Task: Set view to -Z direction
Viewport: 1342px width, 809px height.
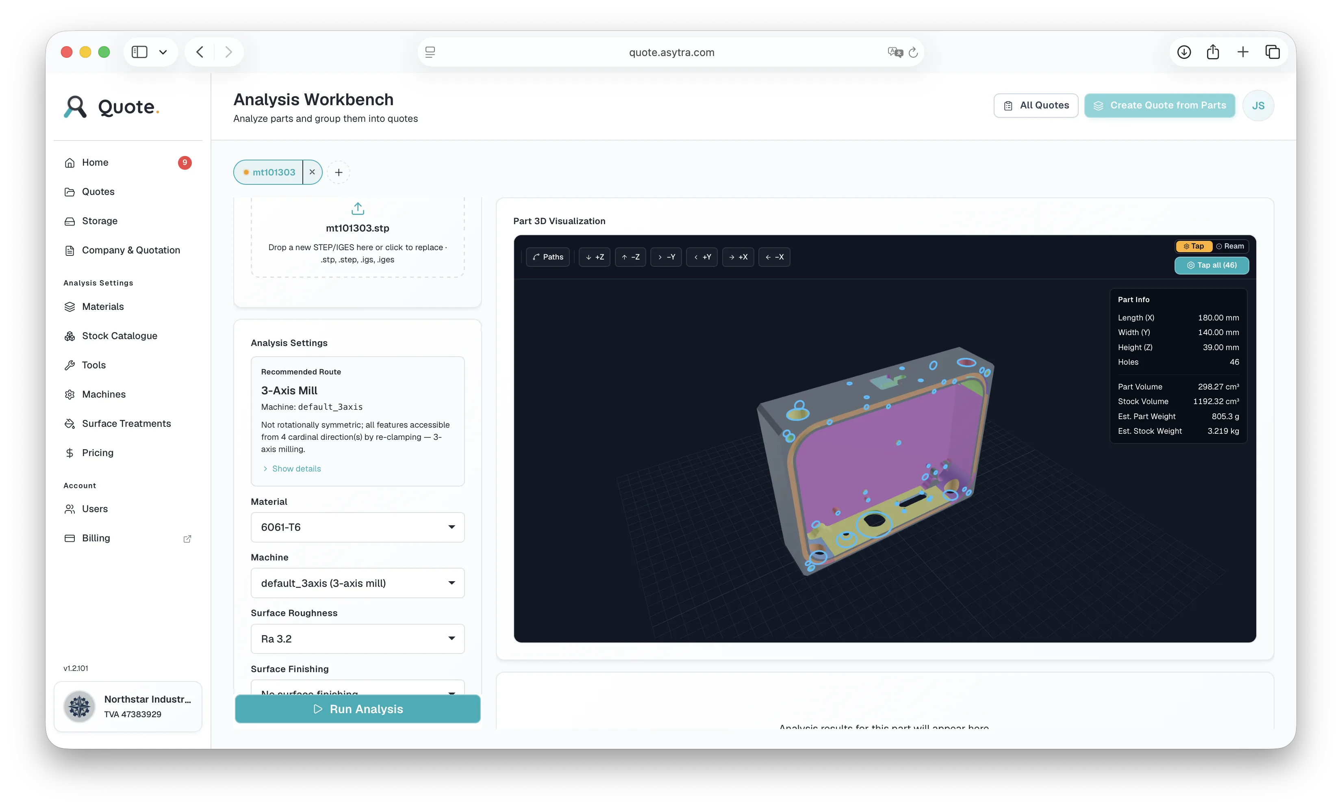Action: 631,257
